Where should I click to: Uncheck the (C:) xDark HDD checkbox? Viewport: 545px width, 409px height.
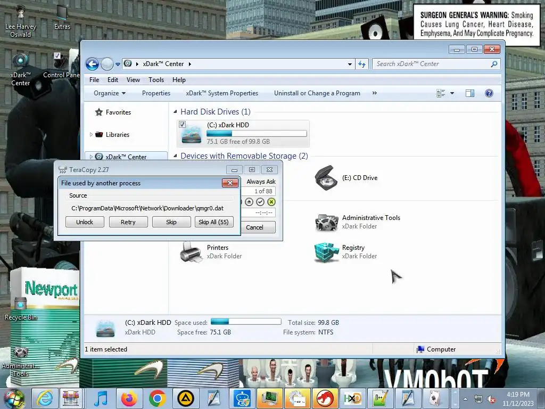click(182, 124)
